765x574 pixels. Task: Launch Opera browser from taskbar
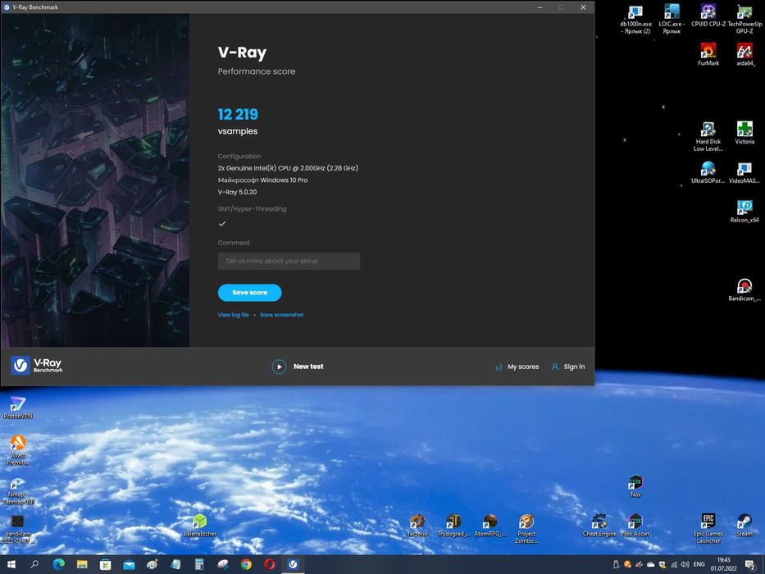tap(269, 565)
